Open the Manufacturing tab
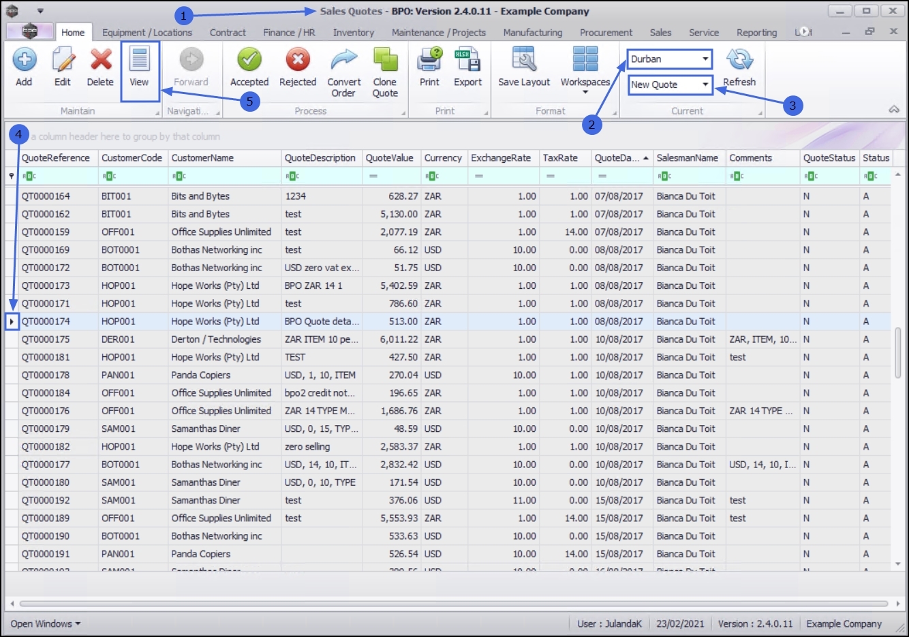 (x=533, y=33)
